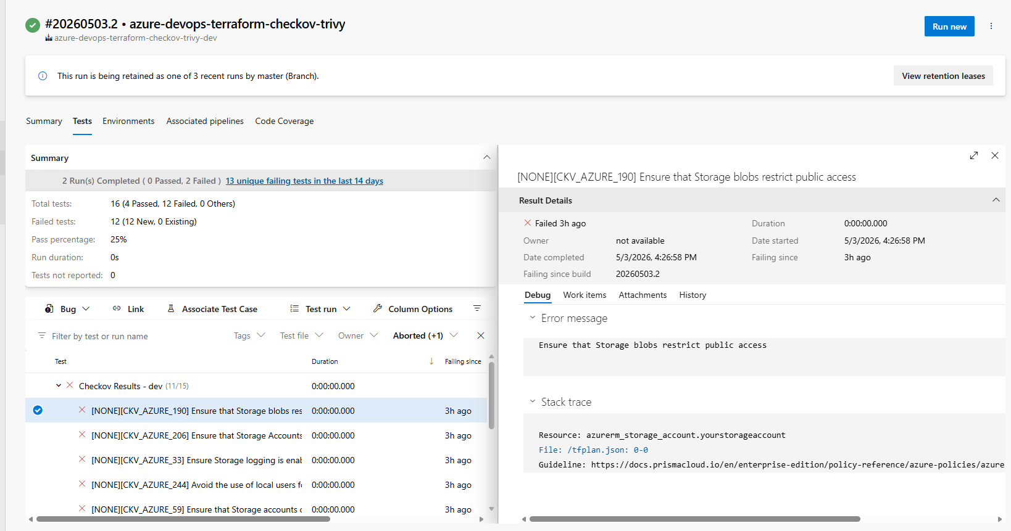Select the Tests tab
1011x531 pixels.
point(82,121)
